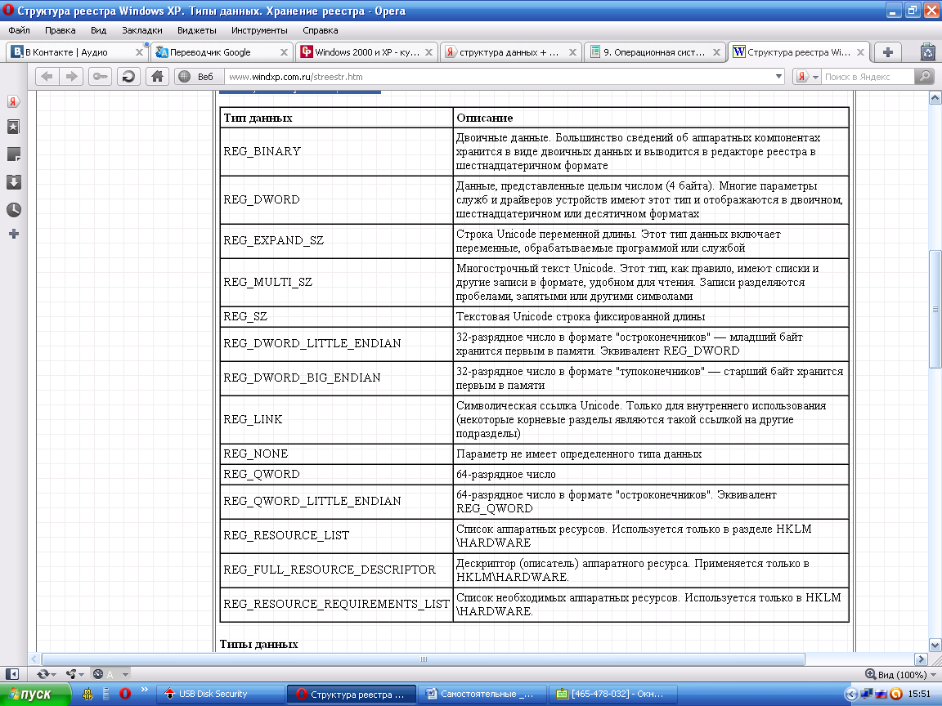Reload the current page
Viewport: 942px width, 706px height.
pyautogui.click(x=128, y=76)
